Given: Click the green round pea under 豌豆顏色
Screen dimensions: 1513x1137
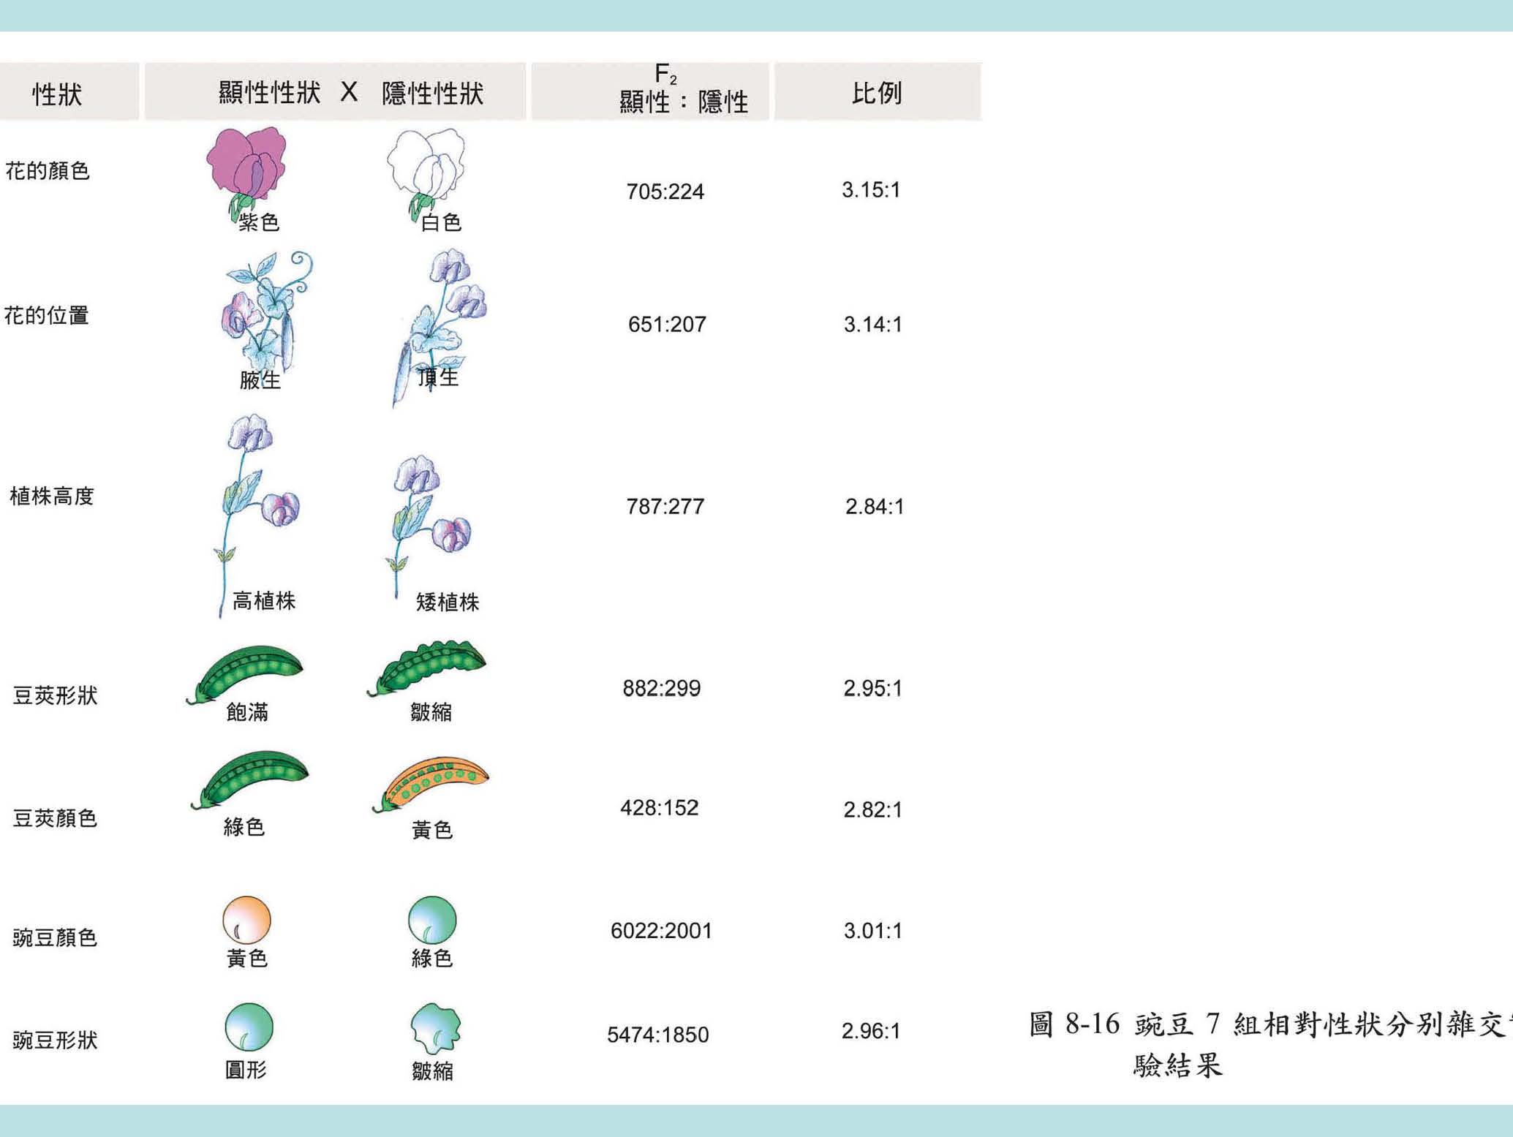Looking at the screenshot, I should [x=432, y=920].
